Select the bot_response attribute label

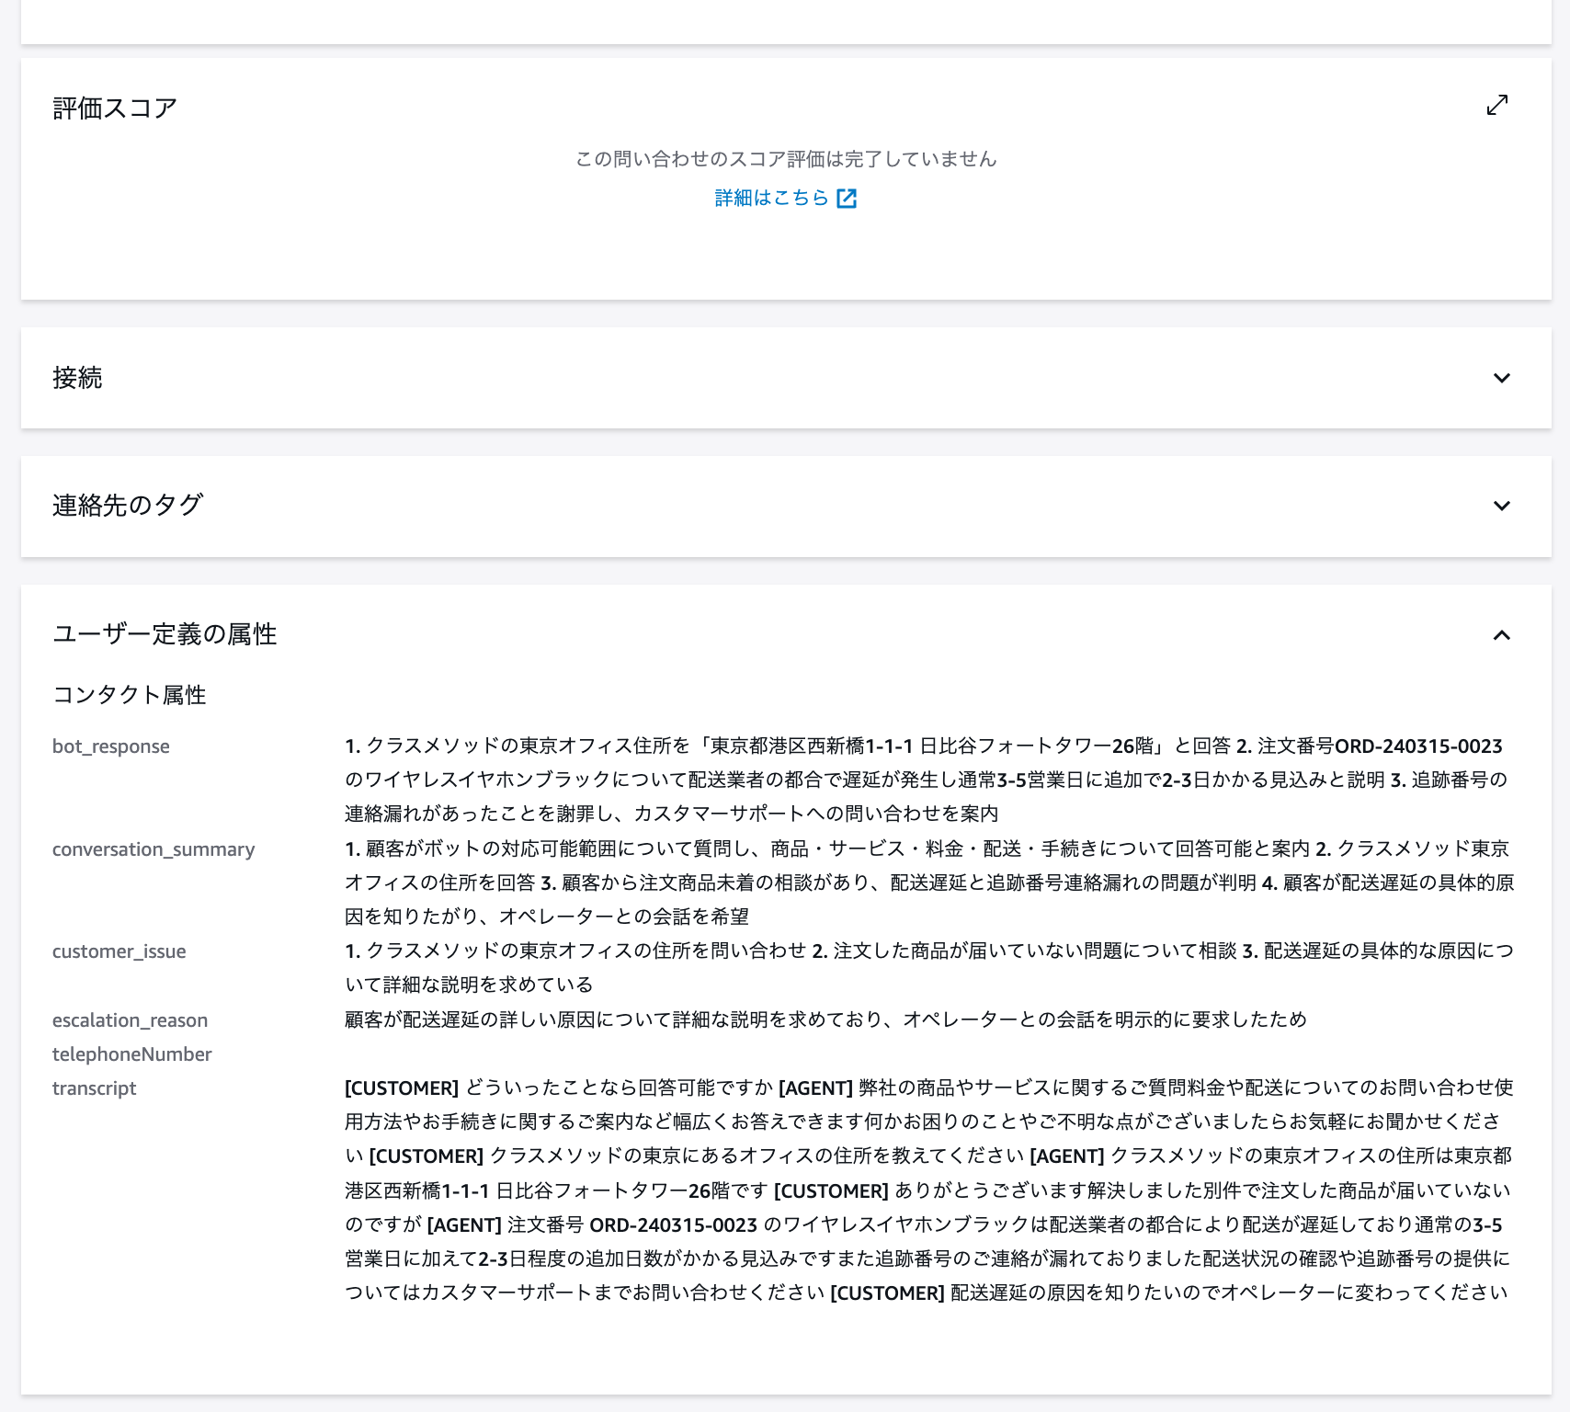coord(110,746)
